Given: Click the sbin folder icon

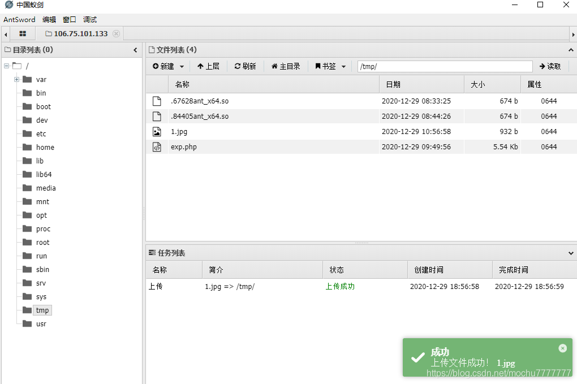Looking at the screenshot, I should click(x=27, y=270).
